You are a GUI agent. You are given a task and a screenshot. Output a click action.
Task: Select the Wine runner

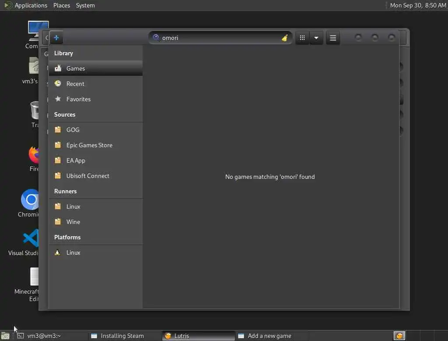[96, 222]
